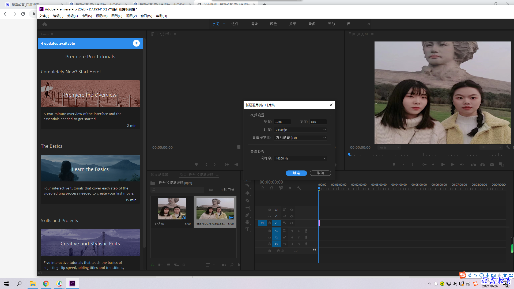This screenshot has width=514, height=289.
Task: Mute audio track A1
Action: point(292,231)
